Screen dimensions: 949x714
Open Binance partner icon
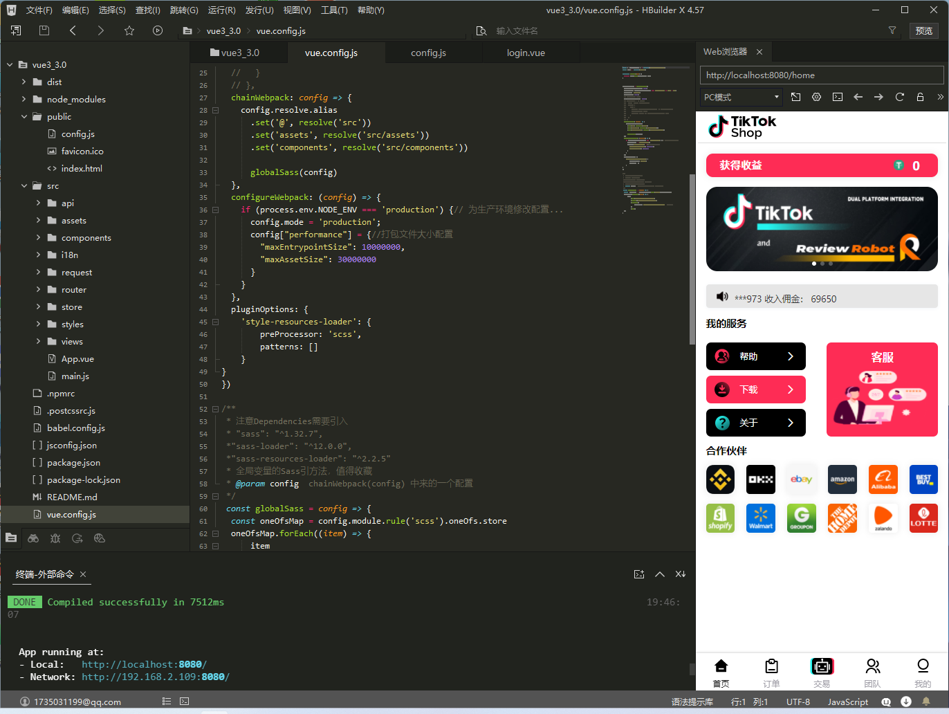tap(720, 479)
